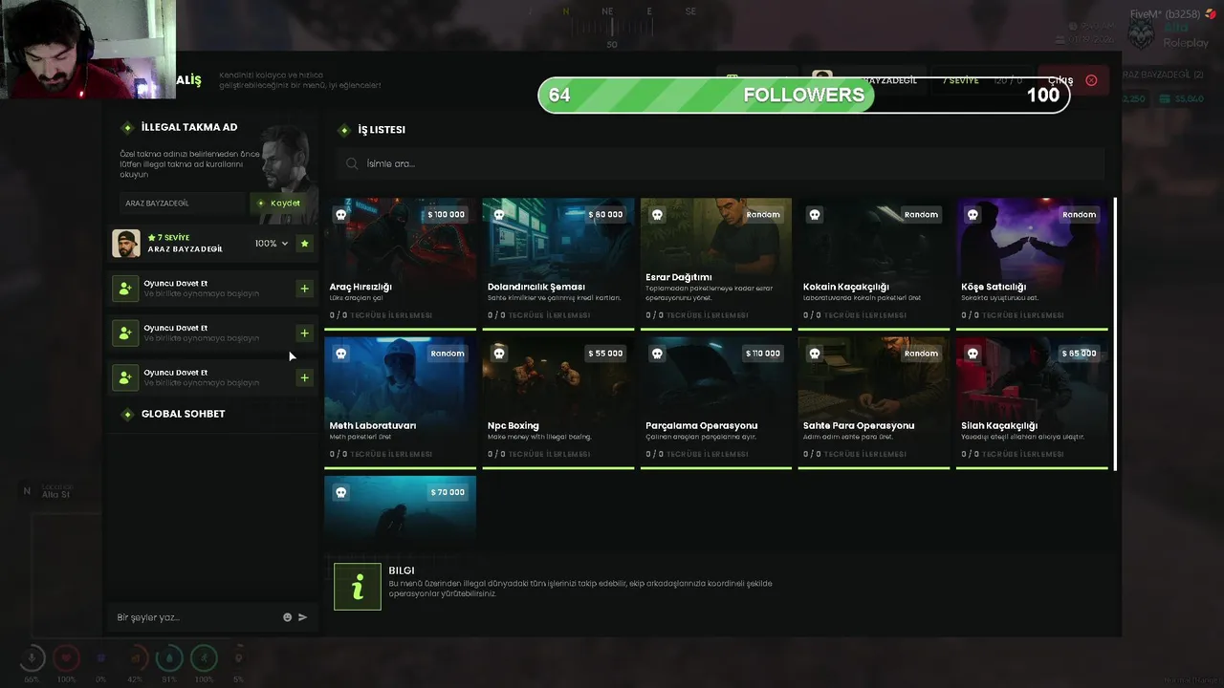Open the Esrar Dağıtımı job card
This screenshot has height=688, width=1224.
point(716,264)
